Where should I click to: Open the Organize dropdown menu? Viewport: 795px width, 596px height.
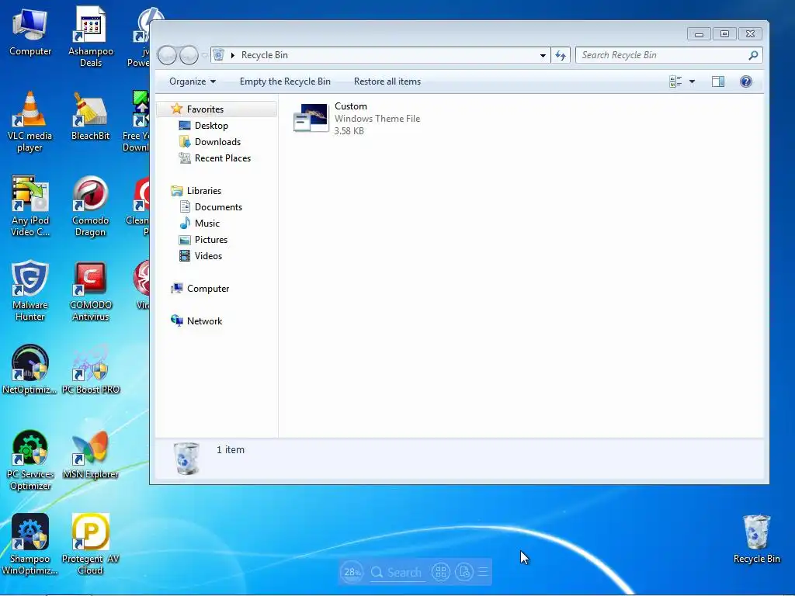[193, 81]
